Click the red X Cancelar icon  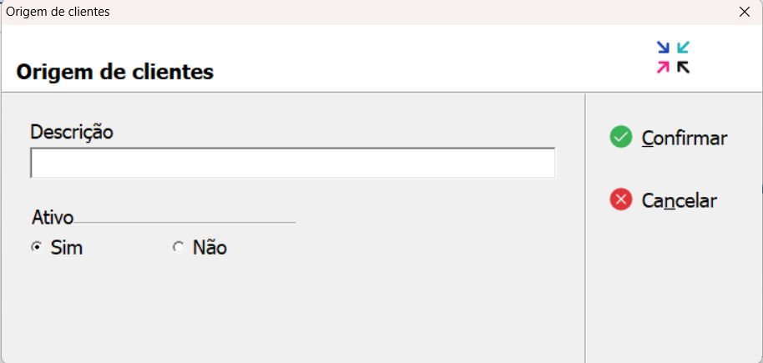(x=621, y=199)
